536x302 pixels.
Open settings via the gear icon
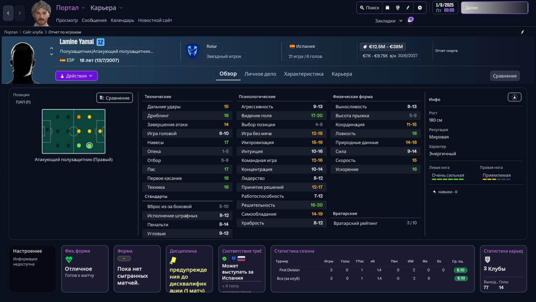click(420, 8)
